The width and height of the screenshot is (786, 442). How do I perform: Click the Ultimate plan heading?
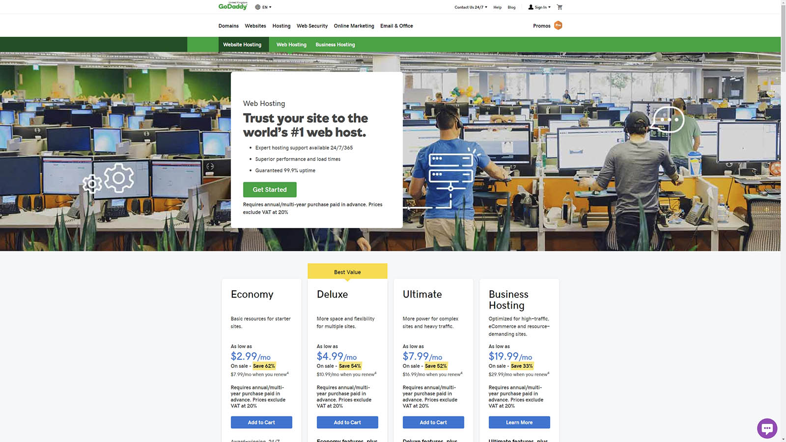pos(422,294)
